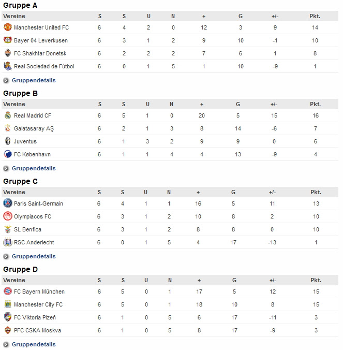Click the Vereine header in Gruppe C table

(x=14, y=192)
